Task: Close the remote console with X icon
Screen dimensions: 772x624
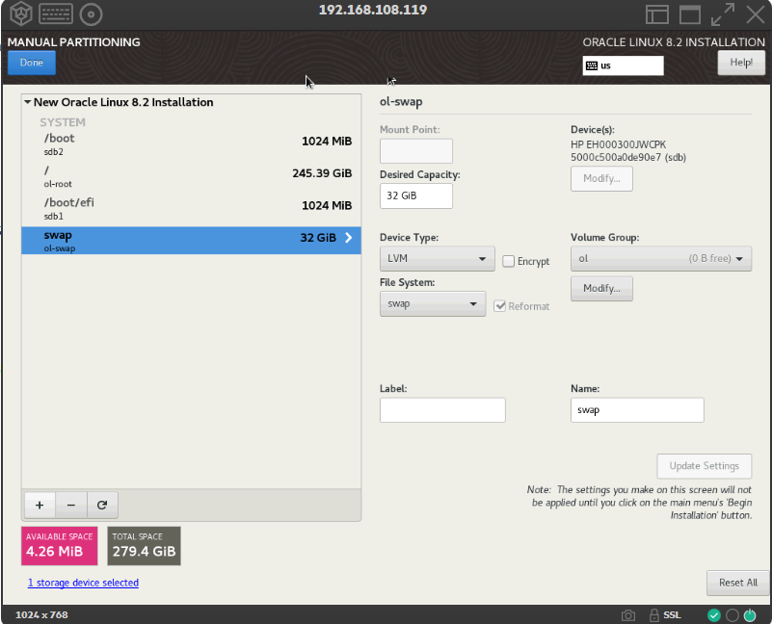Action: tap(756, 14)
